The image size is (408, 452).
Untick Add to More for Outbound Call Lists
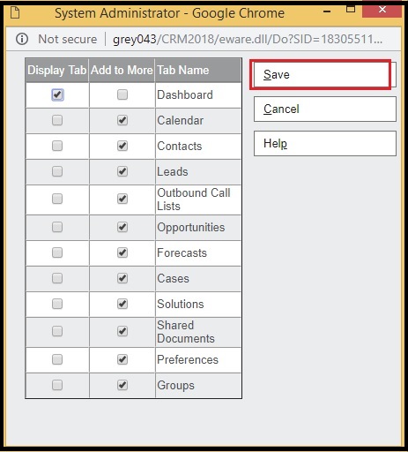[x=122, y=199]
